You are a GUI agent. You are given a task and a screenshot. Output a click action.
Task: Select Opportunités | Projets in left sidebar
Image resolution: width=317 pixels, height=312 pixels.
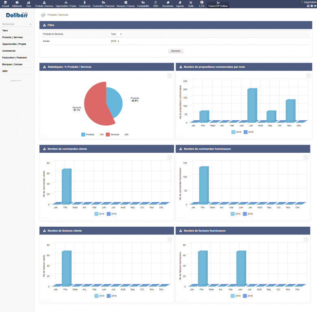[14, 44]
